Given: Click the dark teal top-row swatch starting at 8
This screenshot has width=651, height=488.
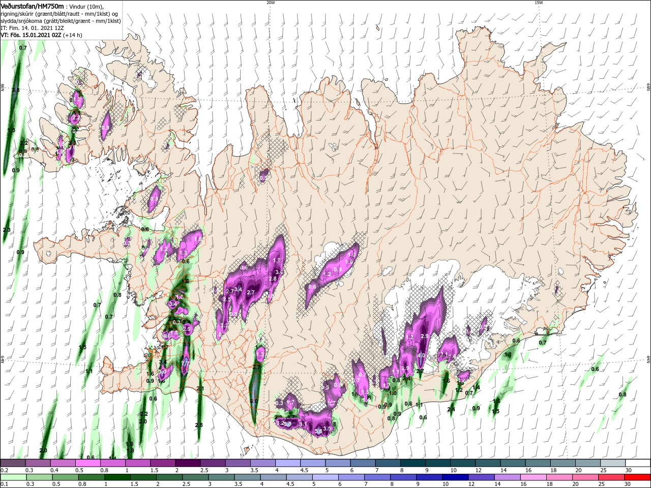Looking at the screenshot, I should pos(412,463).
